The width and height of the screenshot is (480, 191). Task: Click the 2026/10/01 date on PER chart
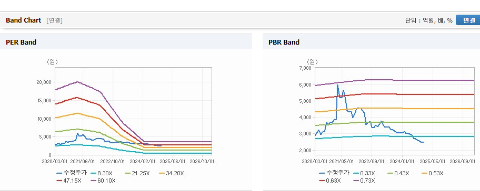pos(202,161)
